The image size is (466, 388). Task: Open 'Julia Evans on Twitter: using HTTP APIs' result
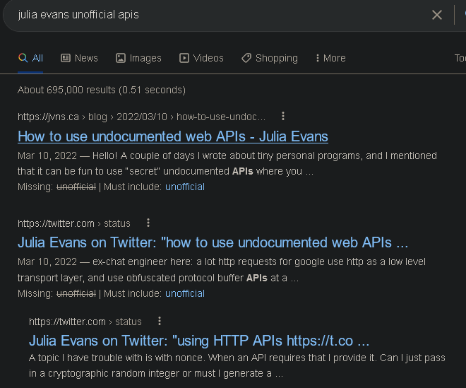tap(199, 341)
